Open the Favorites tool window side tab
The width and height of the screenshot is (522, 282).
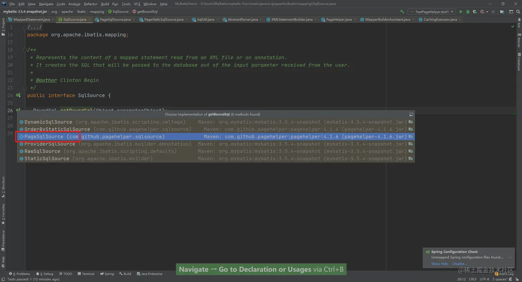coord(3,214)
